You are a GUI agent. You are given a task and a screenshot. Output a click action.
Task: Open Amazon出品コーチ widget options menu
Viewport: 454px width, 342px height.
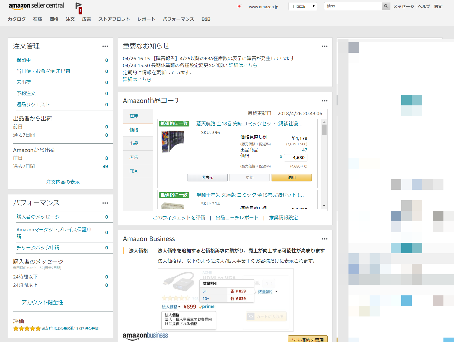click(324, 101)
